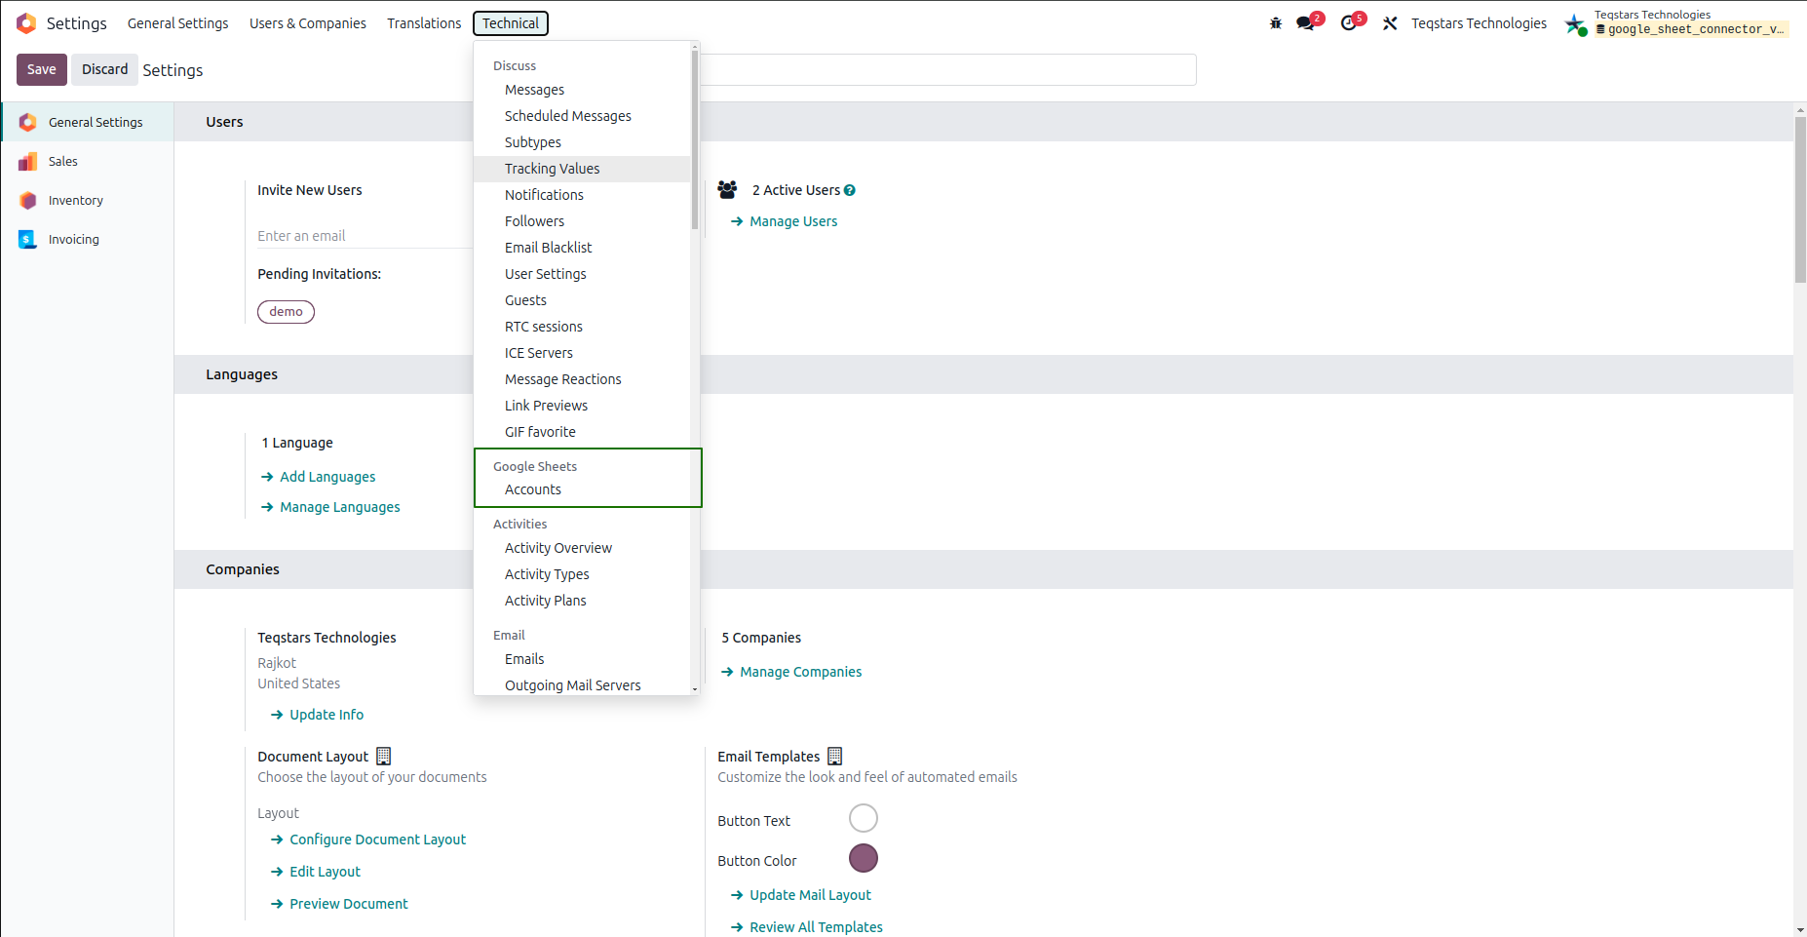Click the debug bug icon
The height and width of the screenshot is (937, 1807).
1276,23
